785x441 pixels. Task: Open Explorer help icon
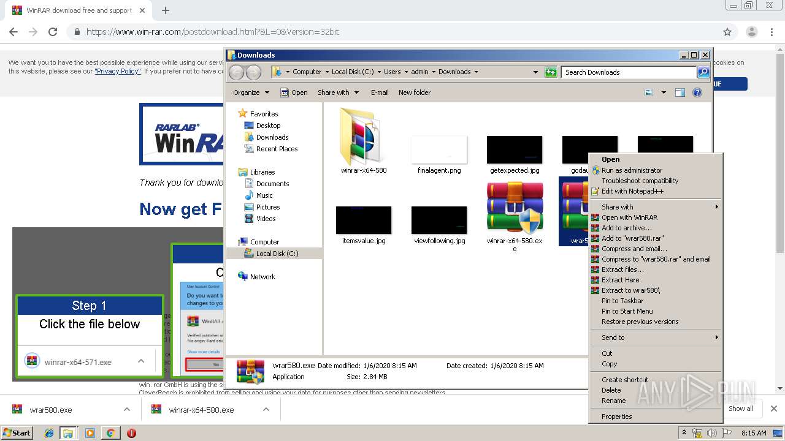click(697, 92)
